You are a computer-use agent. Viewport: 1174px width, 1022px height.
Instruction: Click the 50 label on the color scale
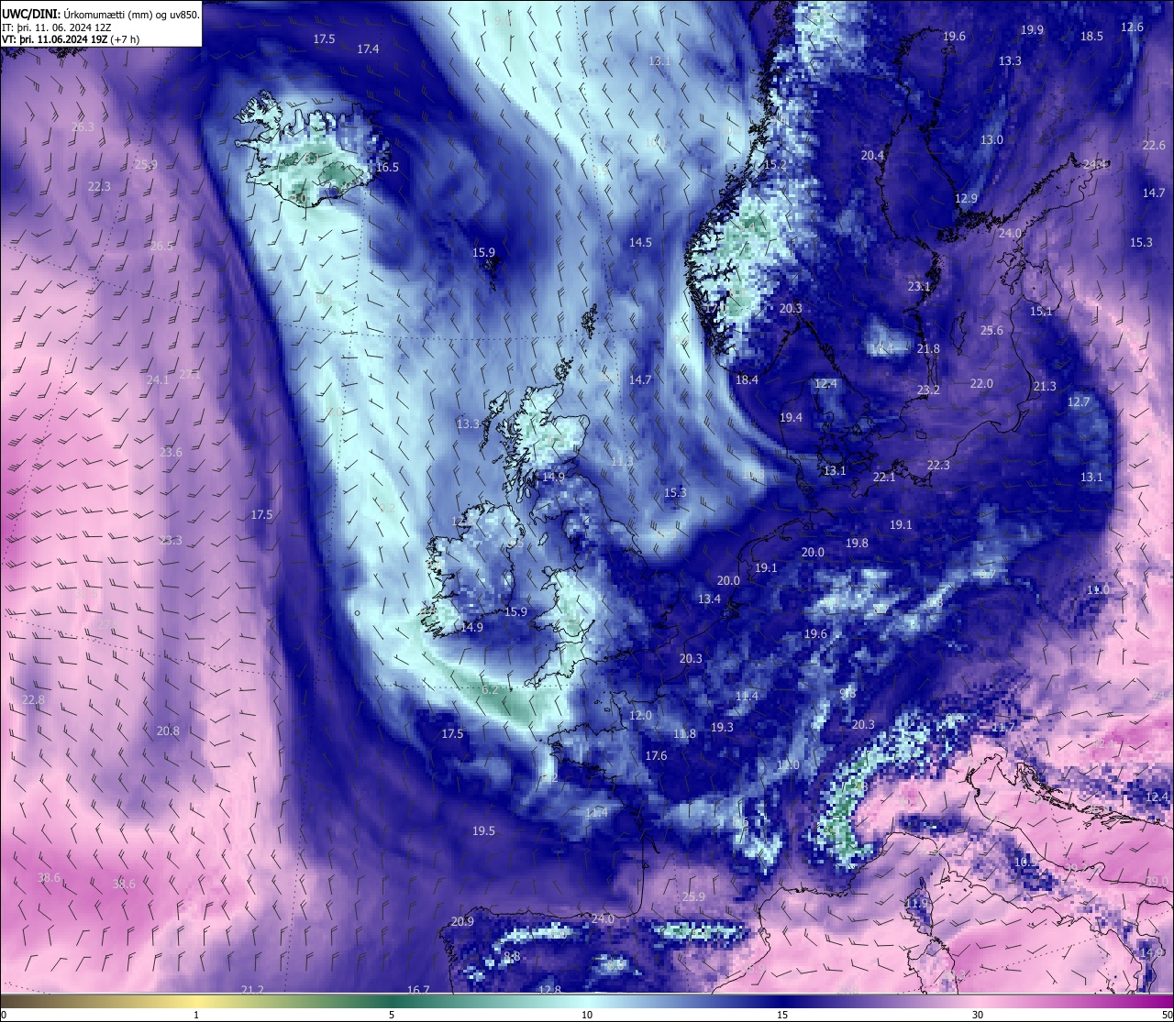click(1167, 1015)
